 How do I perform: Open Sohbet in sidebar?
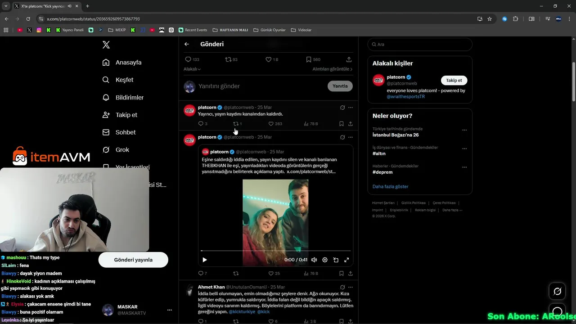pos(119,132)
